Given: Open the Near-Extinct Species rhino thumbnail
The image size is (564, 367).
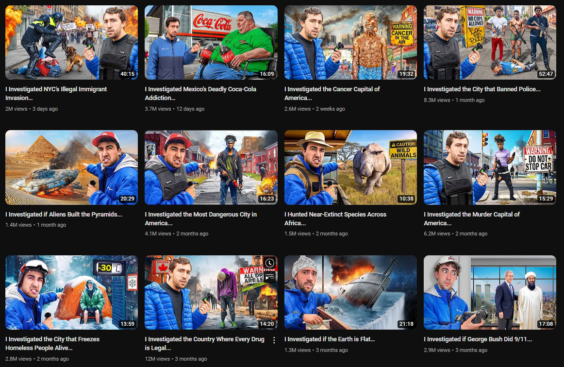Looking at the screenshot, I should click(351, 167).
